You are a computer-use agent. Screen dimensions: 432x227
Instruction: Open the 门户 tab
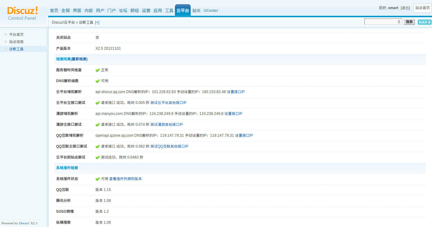pos(112,11)
